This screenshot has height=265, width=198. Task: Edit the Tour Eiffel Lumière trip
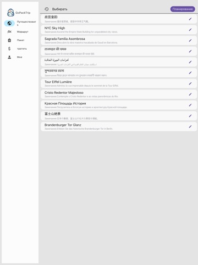pos(190,83)
